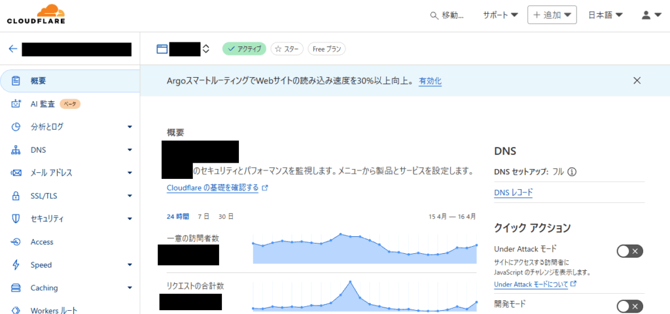Click the Caching sidebar icon
Screen dimensions: 670x314
16,288
